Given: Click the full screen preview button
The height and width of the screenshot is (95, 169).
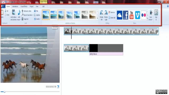Looking at the screenshot, I should pos(58,87).
